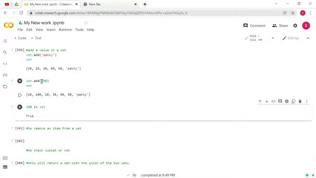Image resolution: width=316 pixels, height=178 pixels.
Task: Open the Editing mode dropdown
Action: pyautogui.click(x=290, y=38)
